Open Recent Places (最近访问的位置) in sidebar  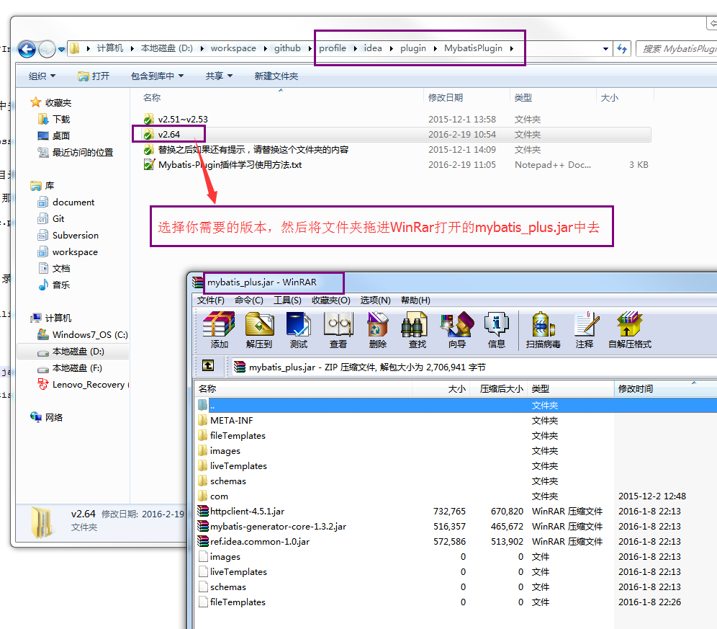click(x=76, y=153)
